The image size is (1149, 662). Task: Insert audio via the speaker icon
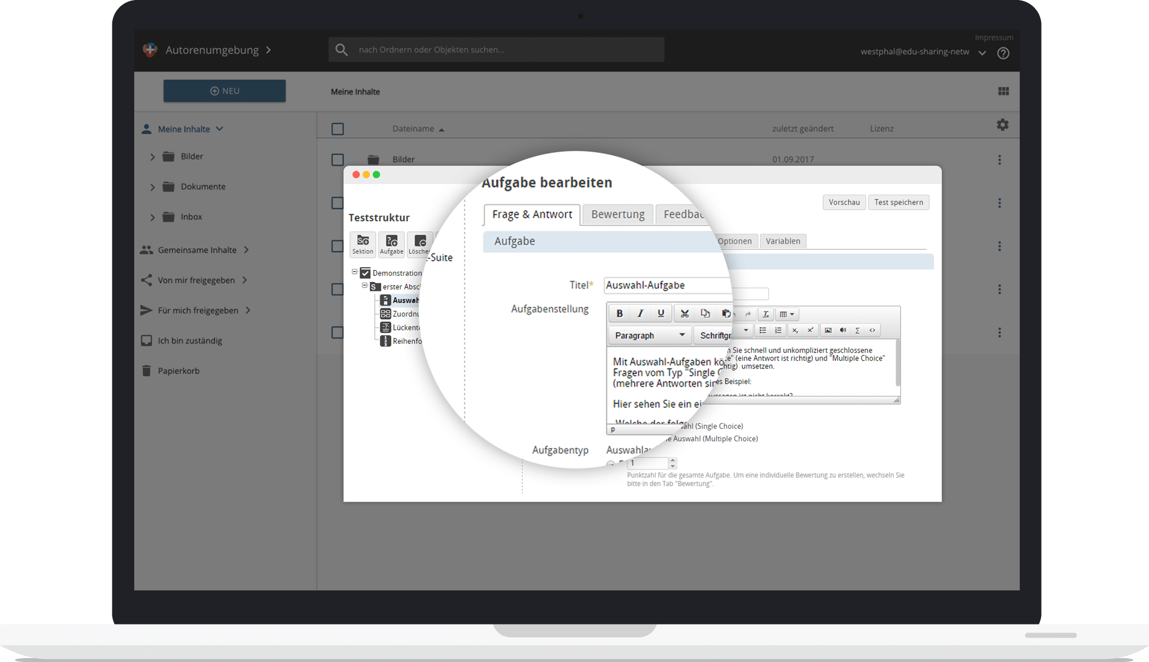pos(843,330)
